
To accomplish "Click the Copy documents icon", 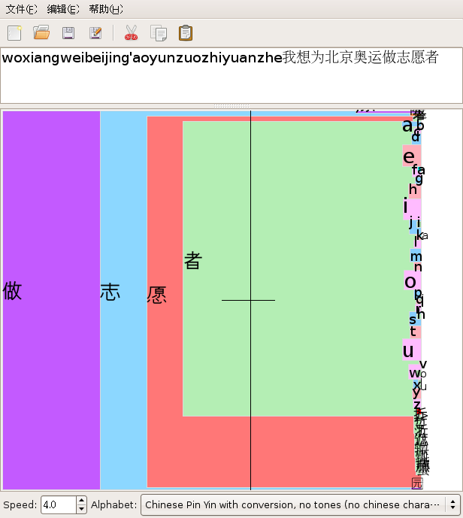I will point(158,32).
